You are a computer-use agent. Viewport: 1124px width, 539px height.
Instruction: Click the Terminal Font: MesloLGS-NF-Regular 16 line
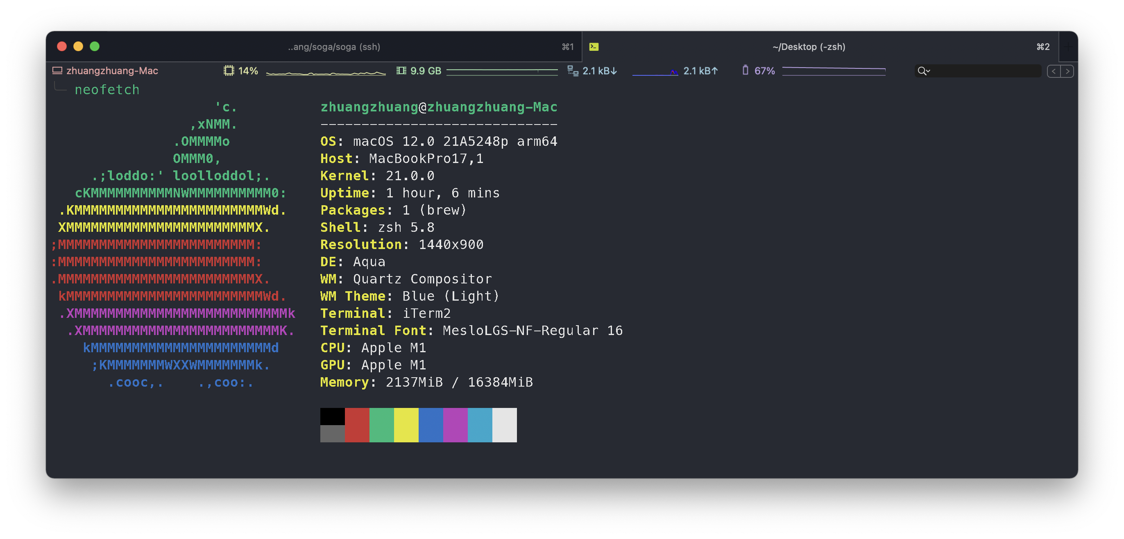(x=471, y=331)
